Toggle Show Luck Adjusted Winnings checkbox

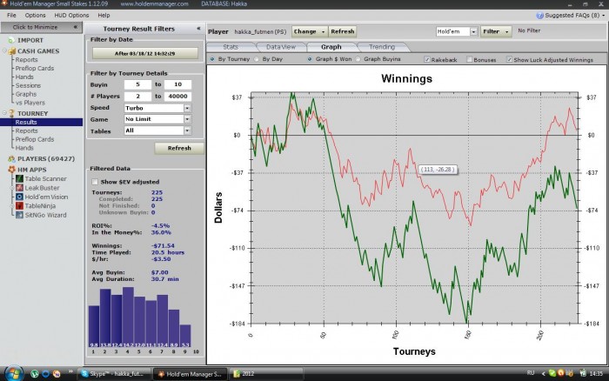(509, 59)
